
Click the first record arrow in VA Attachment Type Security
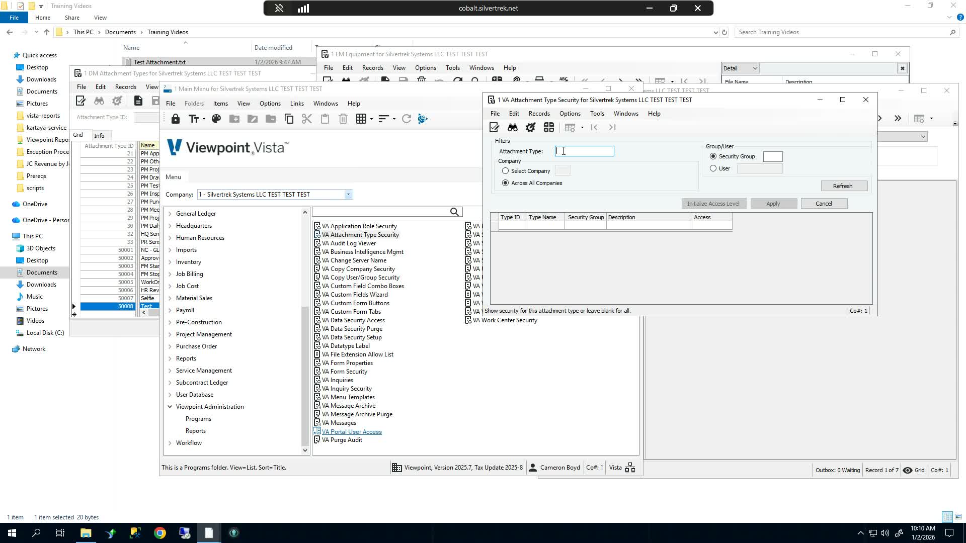(x=594, y=128)
